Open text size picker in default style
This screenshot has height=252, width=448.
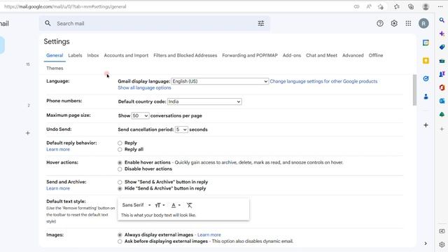(x=160, y=205)
